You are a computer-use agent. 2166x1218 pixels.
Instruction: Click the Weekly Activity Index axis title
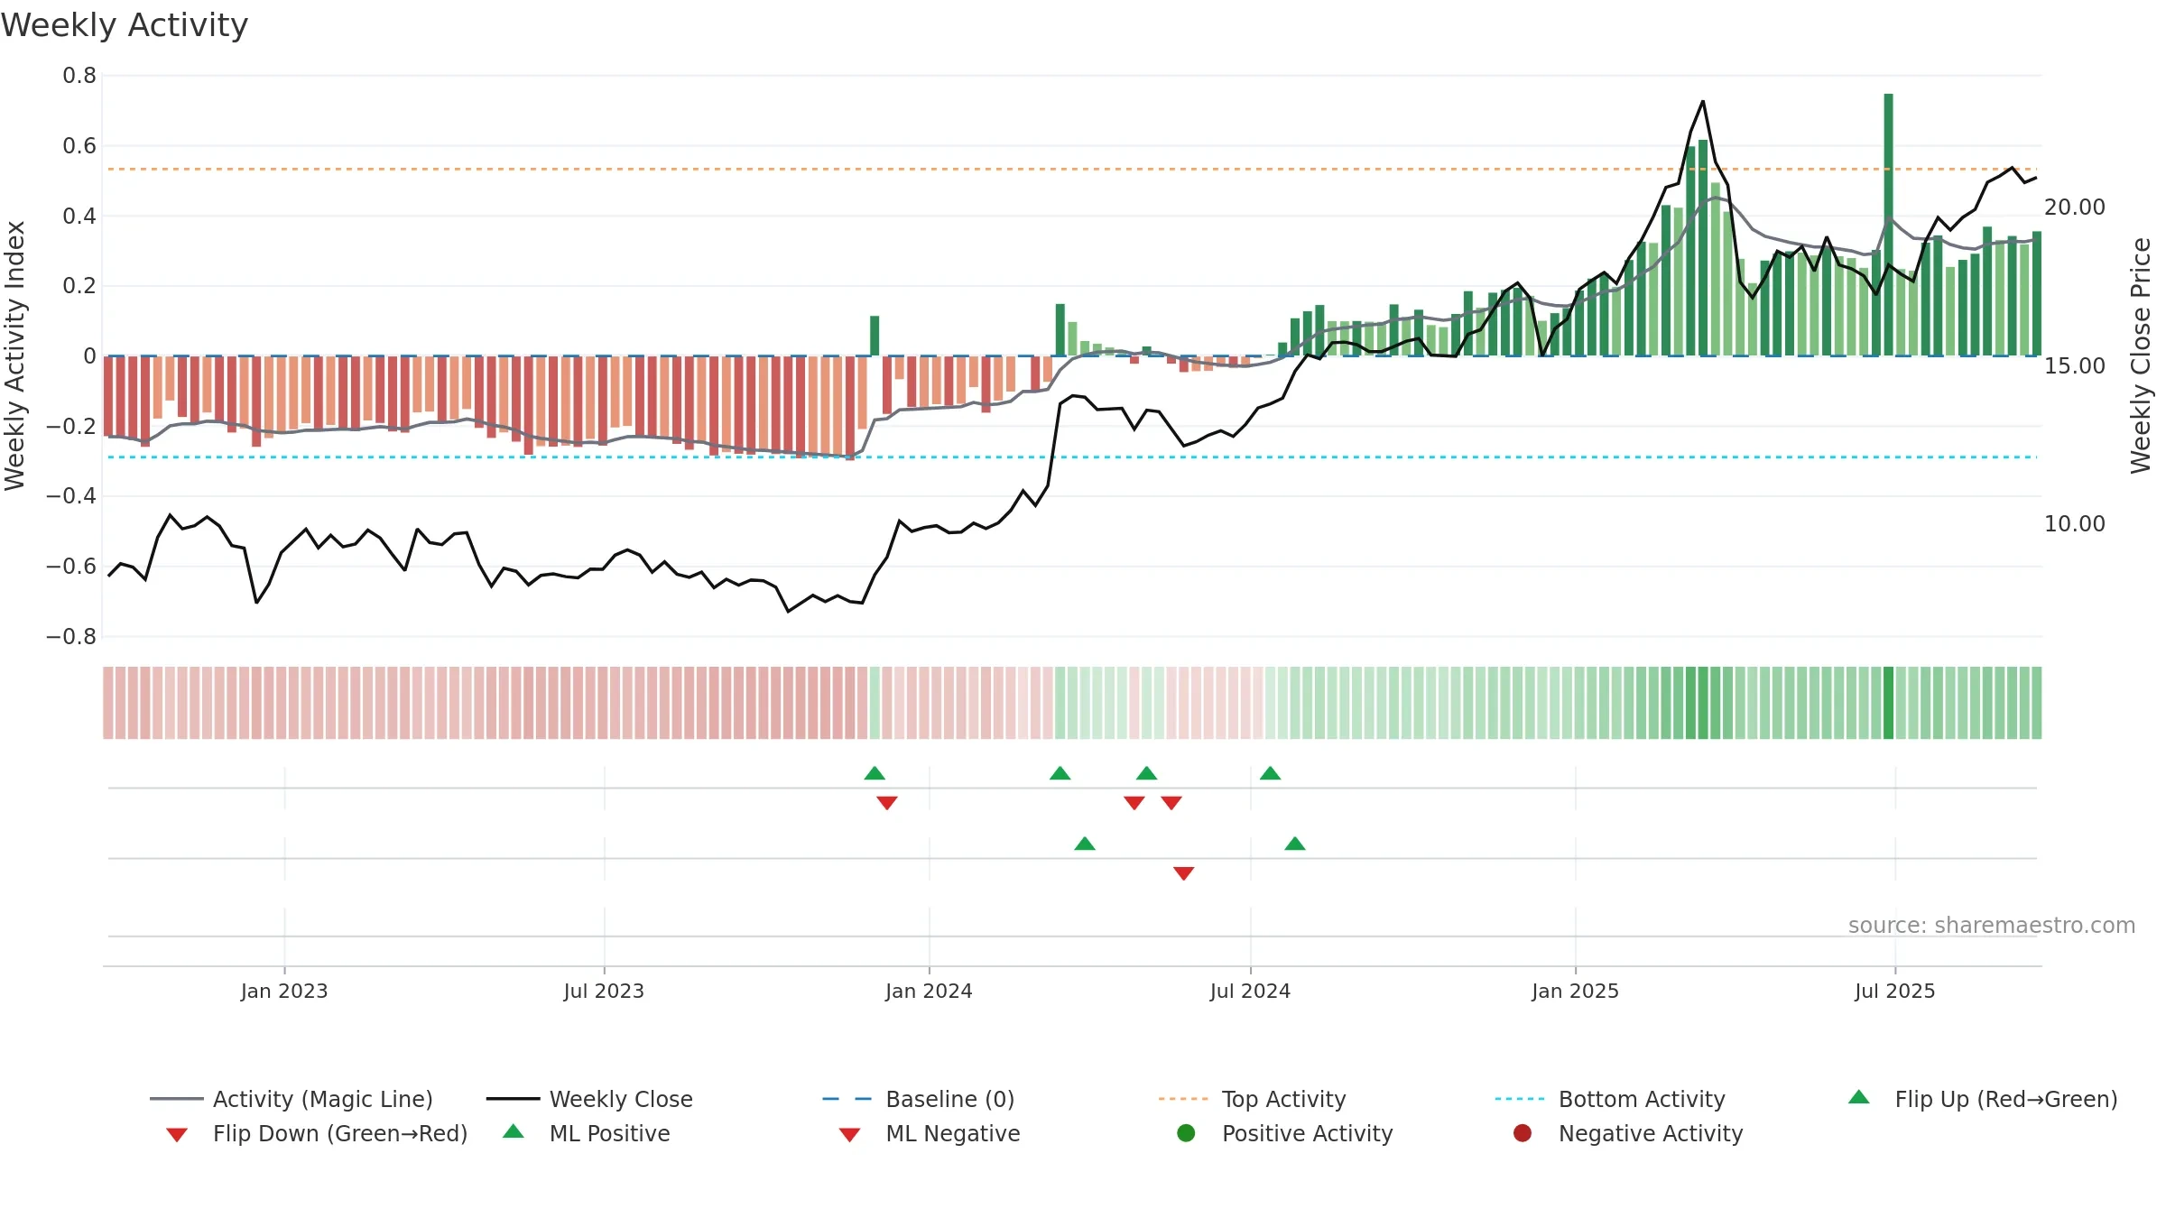[x=14, y=356]
